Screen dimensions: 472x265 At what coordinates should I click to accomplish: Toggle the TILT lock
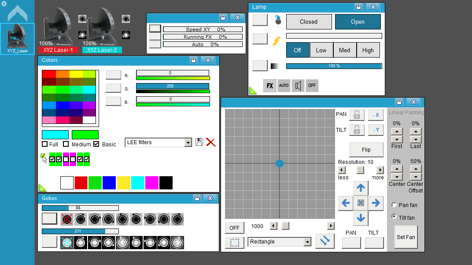[357, 130]
